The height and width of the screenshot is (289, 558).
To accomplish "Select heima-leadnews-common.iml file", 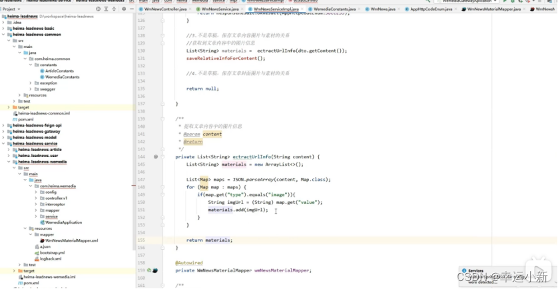I will click(44, 113).
